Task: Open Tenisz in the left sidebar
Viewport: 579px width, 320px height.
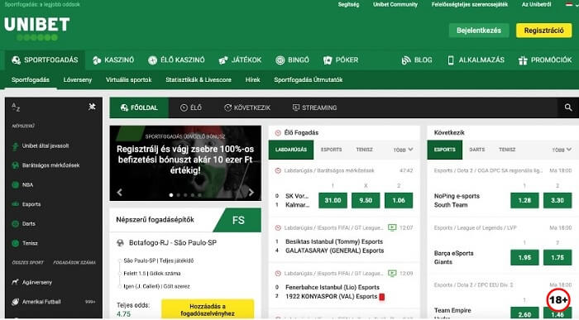Action: [25, 243]
